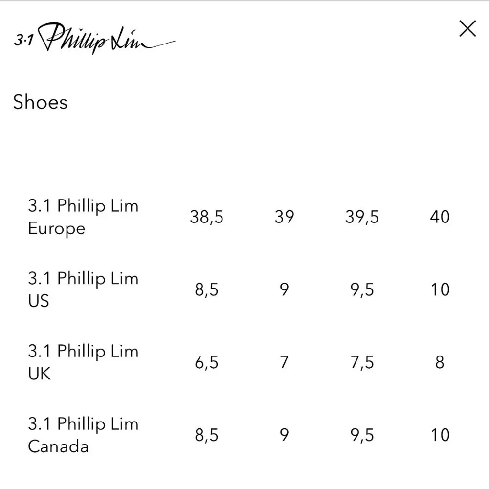
Task: Select European size 39
Action: pyautogui.click(x=285, y=216)
